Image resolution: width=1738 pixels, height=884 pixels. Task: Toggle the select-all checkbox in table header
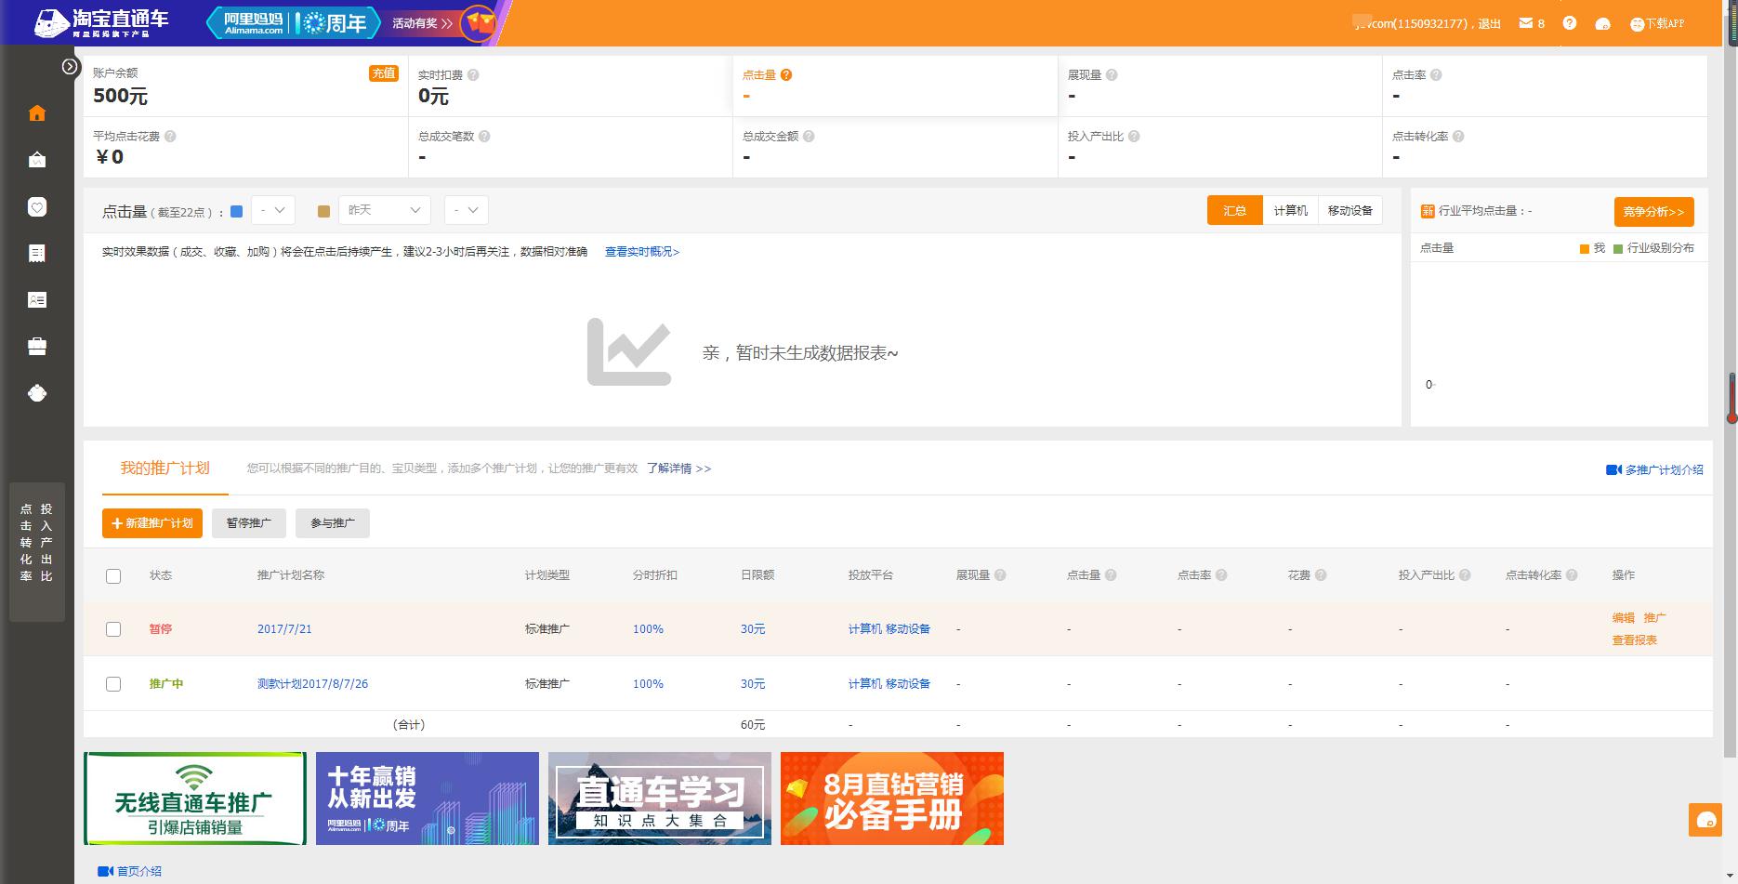click(x=113, y=576)
